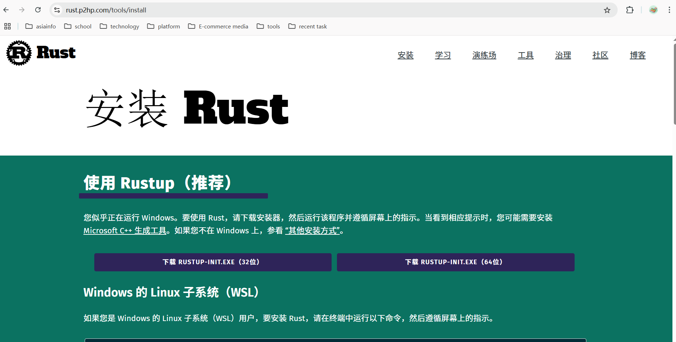Click the browser forward arrow
676x342 pixels.
pos(22,10)
